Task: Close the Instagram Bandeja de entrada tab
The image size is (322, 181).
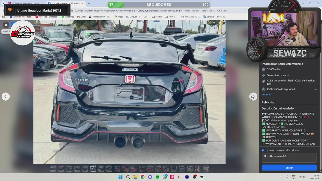Action: [43, 4]
